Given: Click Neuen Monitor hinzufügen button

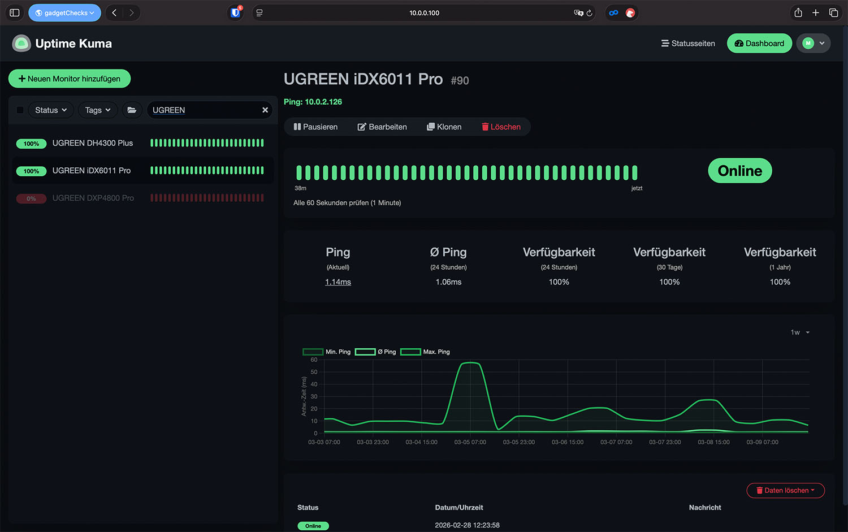Looking at the screenshot, I should (70, 79).
